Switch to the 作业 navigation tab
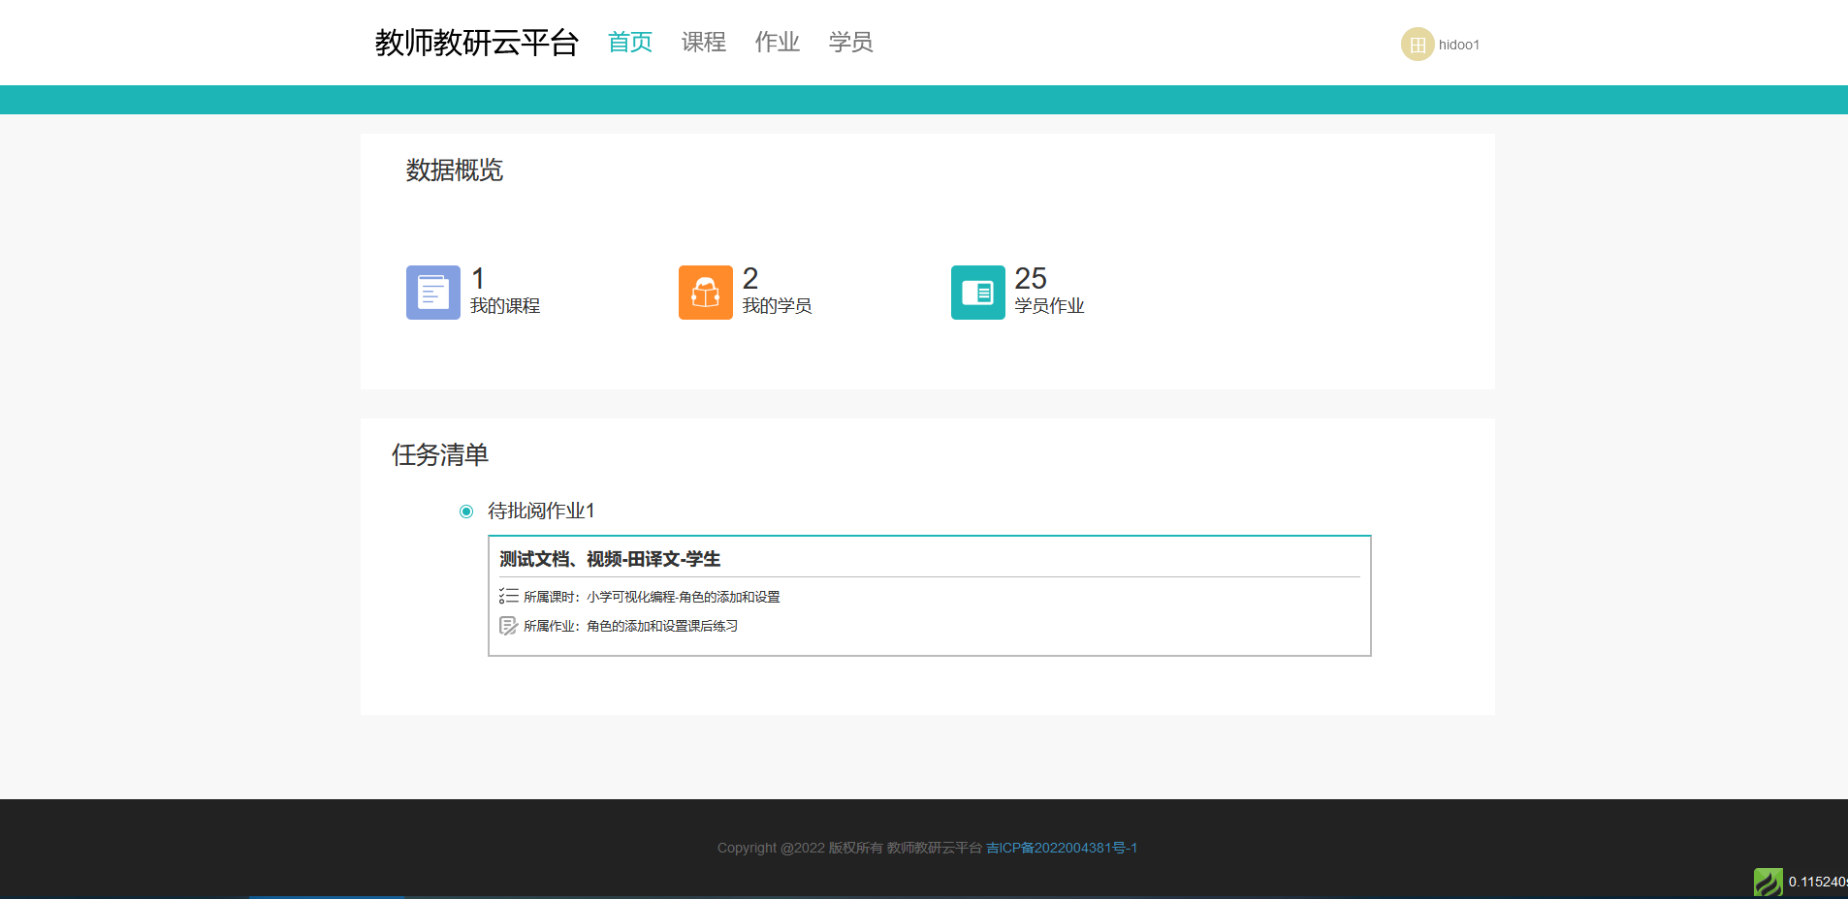Screen dimensions: 1848x899 coord(777,42)
